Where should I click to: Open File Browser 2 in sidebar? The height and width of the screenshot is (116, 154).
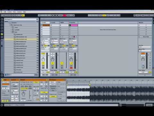(2, 31)
